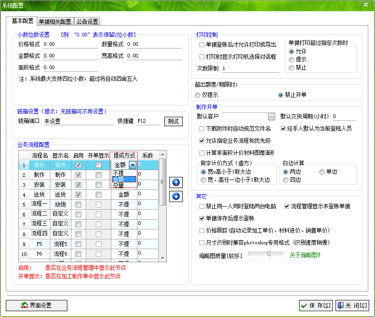Enable 单据登账后才允许打印或导出 checkbox
Viewport: 375px width, 317px height.
[x=202, y=45]
